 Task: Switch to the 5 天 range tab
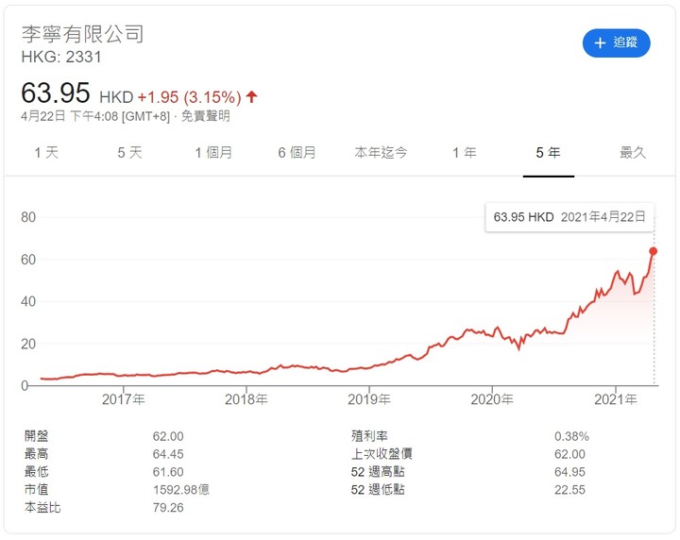click(x=129, y=153)
